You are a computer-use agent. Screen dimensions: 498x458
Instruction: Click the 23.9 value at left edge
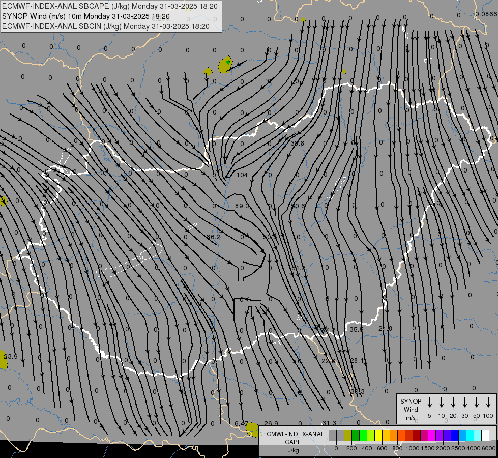click(x=11, y=357)
